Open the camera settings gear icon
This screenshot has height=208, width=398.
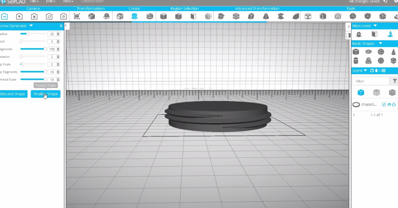(63, 17)
